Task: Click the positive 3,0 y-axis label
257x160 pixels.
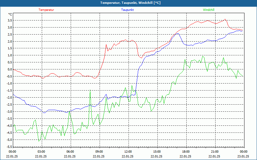Action: [10, 28]
